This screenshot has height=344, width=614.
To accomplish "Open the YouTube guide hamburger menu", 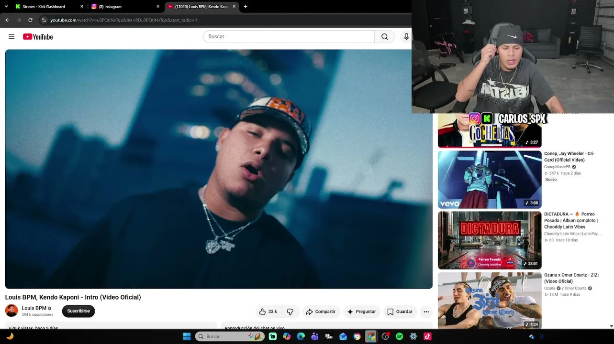I will [x=11, y=37].
